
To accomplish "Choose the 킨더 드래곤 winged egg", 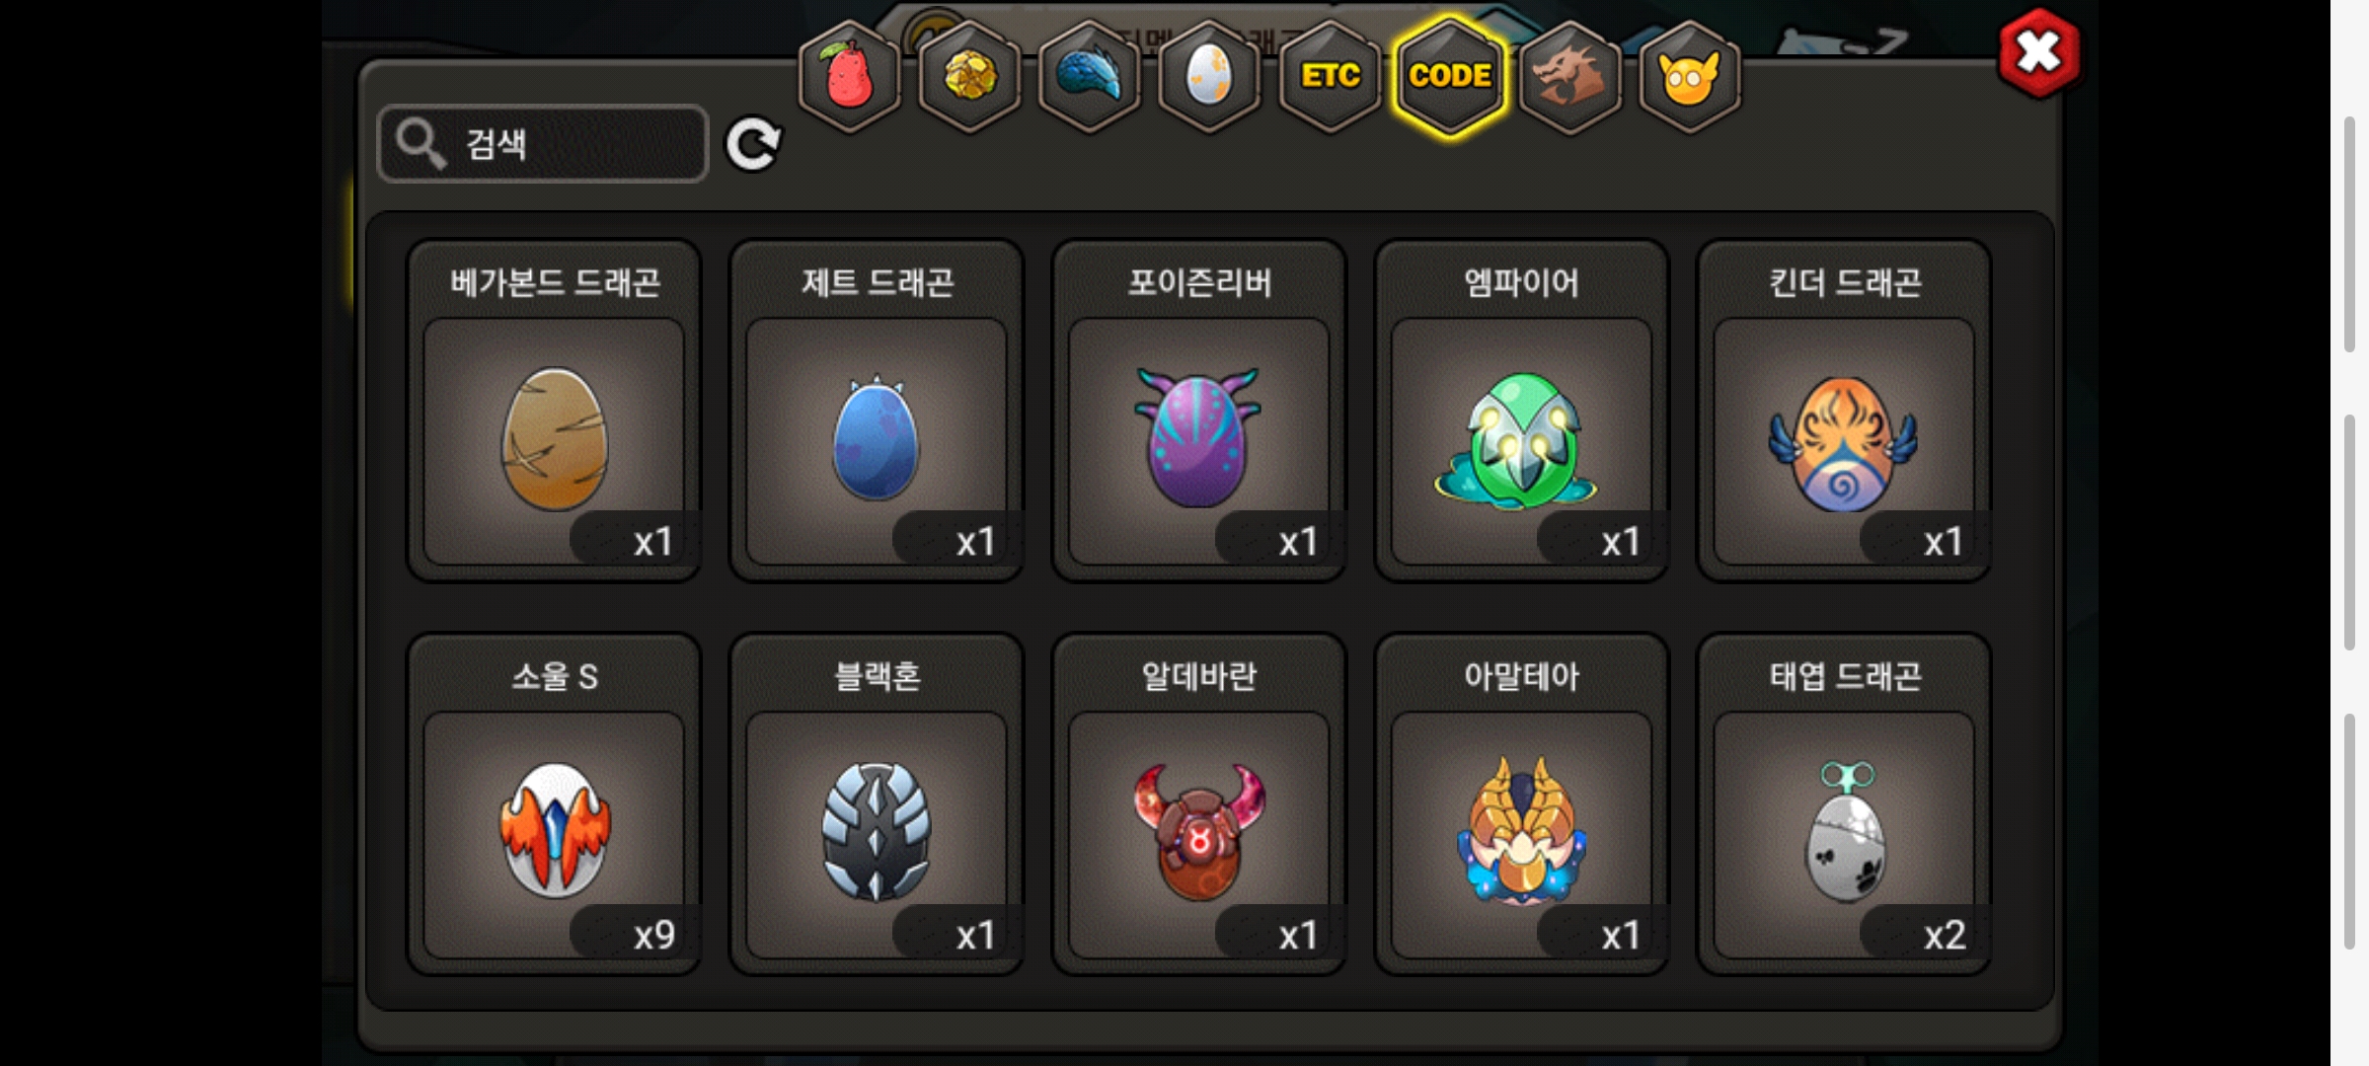I will pos(1844,411).
